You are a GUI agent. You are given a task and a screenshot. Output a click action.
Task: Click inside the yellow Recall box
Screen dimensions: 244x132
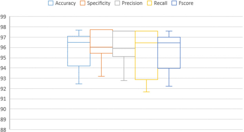pos(146,55)
